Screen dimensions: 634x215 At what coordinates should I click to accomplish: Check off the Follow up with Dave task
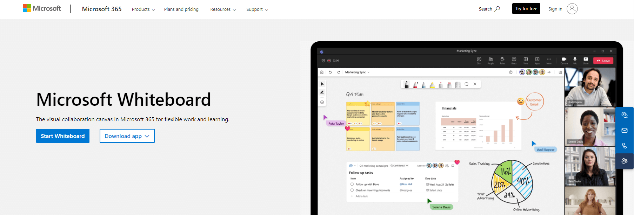tap(352, 184)
